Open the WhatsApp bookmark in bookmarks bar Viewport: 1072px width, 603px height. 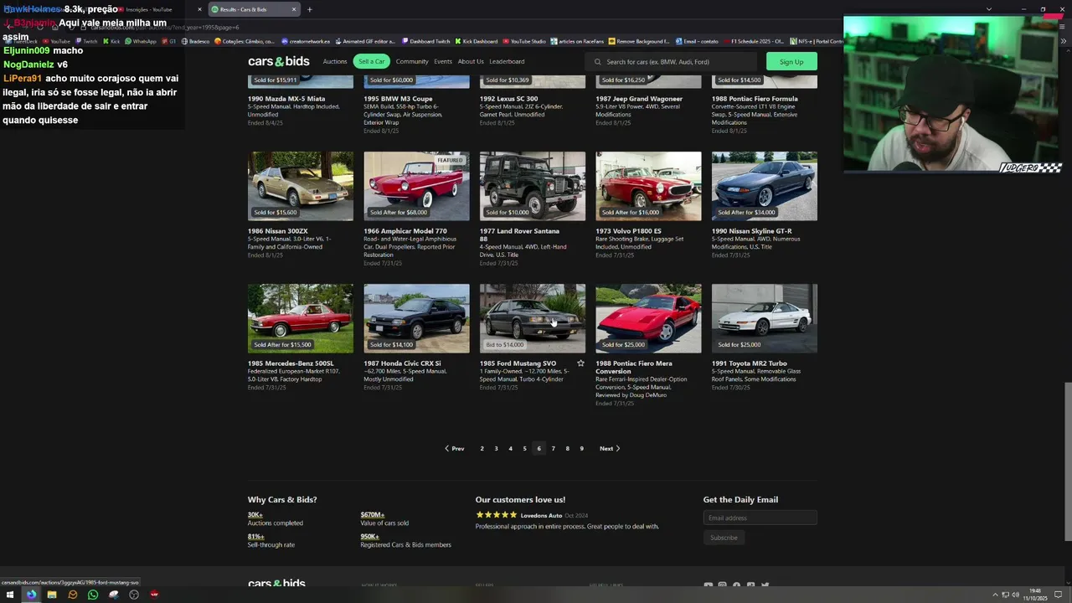[141, 41]
